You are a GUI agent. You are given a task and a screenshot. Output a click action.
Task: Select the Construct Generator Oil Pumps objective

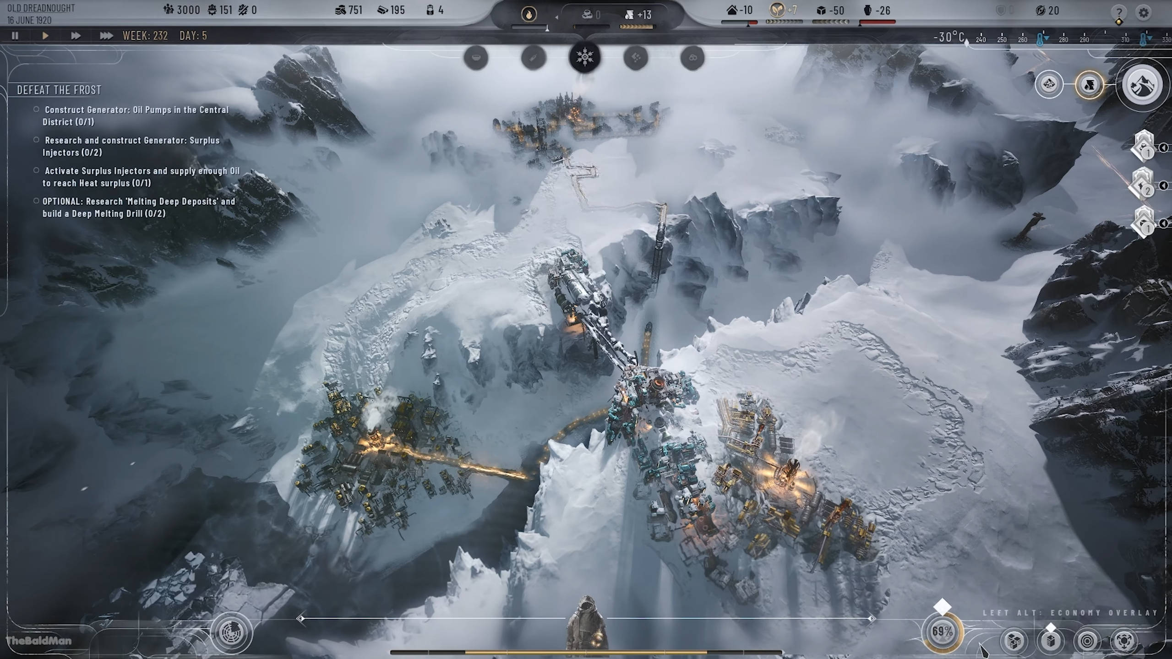click(x=136, y=116)
